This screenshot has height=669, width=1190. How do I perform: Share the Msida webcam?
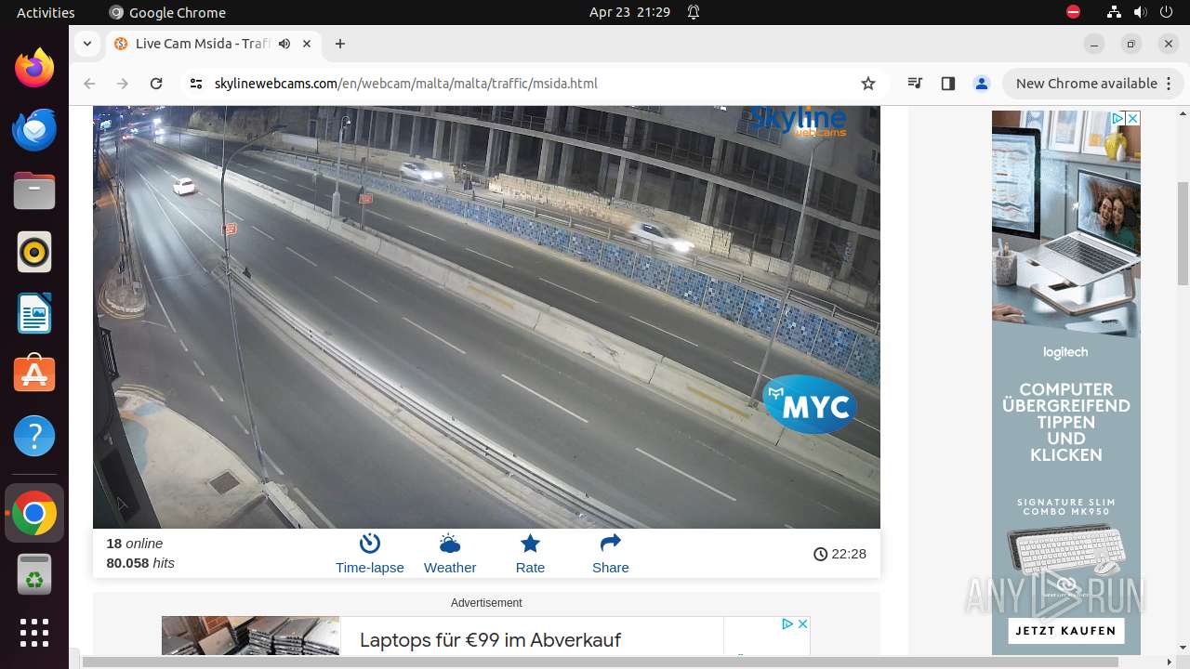point(610,554)
